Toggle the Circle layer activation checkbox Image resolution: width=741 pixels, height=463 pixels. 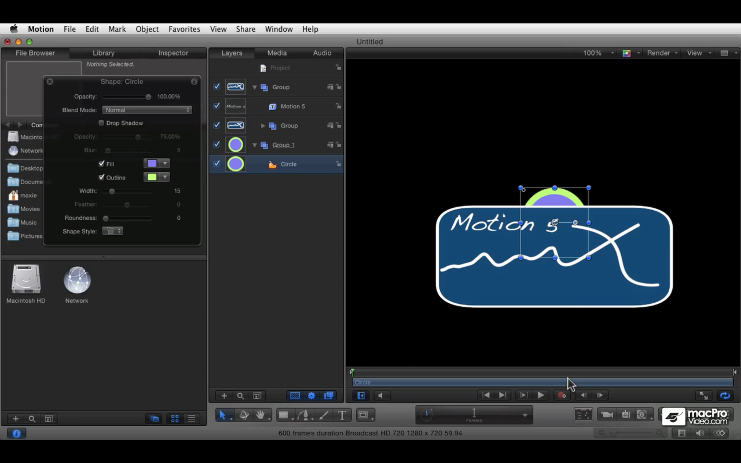click(x=217, y=164)
